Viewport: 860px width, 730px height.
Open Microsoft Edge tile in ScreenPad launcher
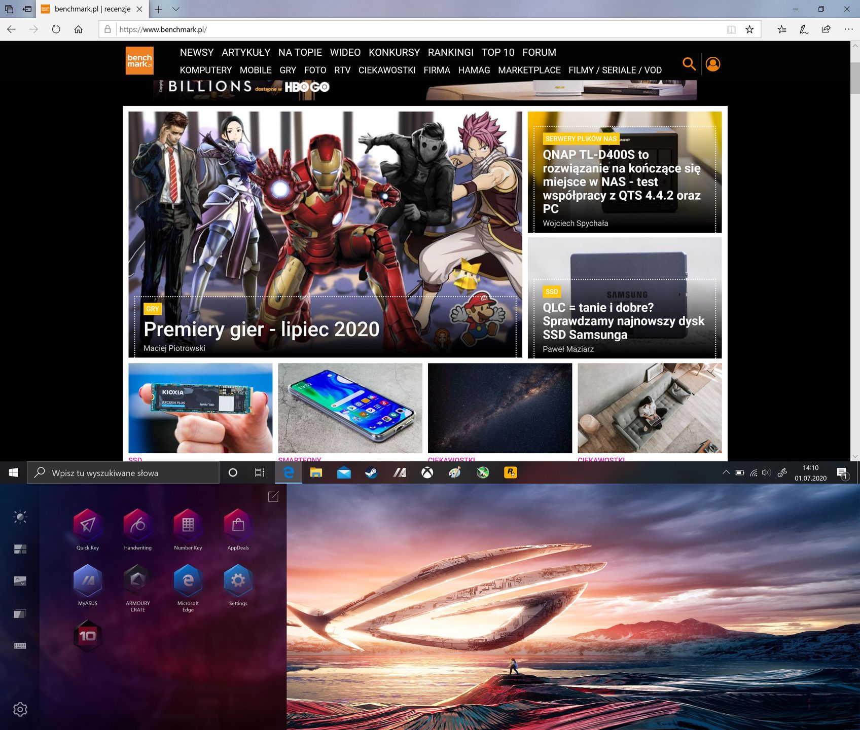pos(188,580)
